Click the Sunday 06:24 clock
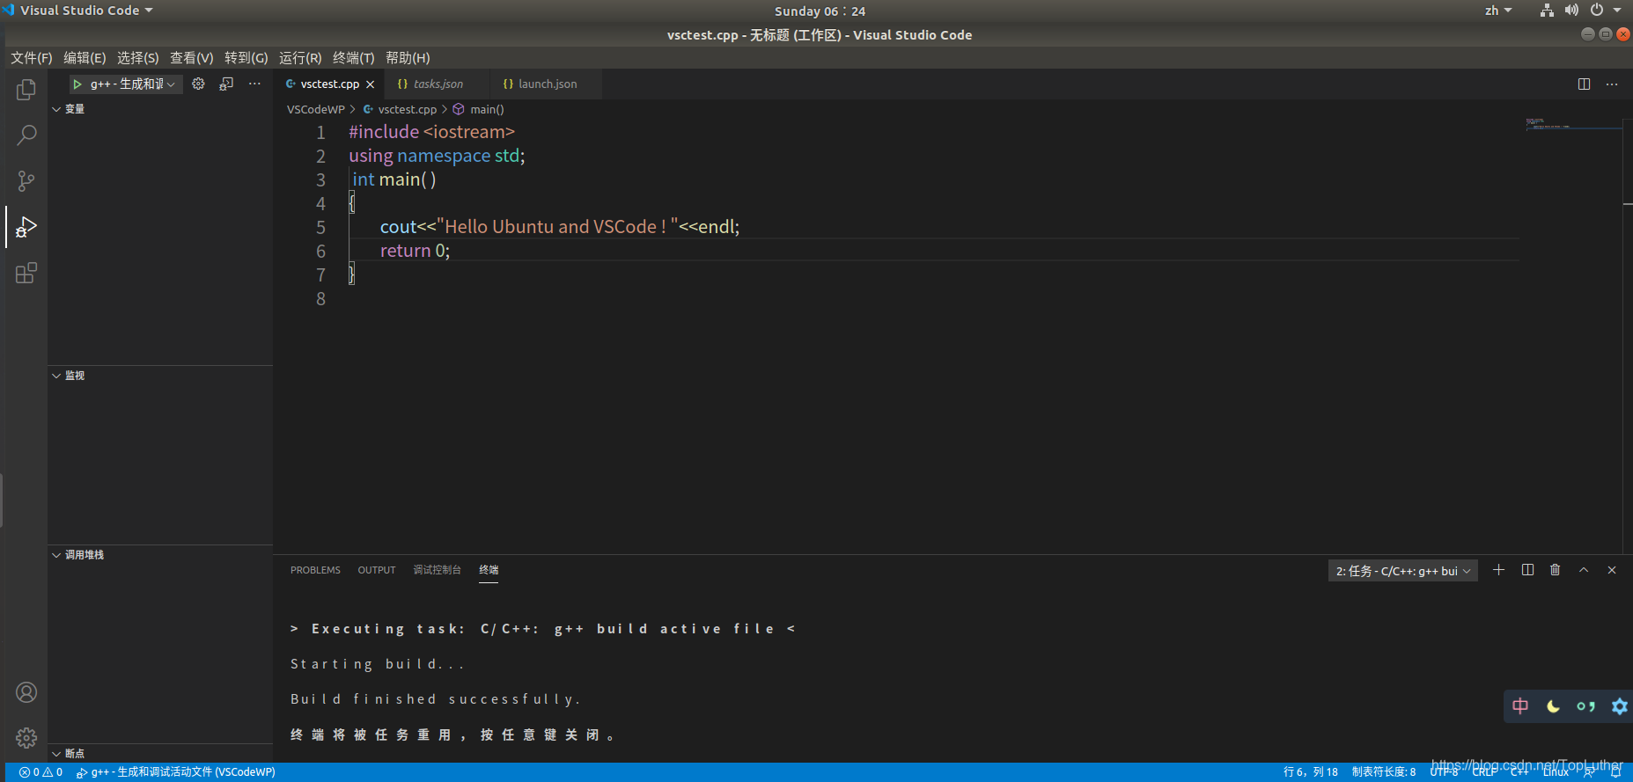 click(820, 11)
